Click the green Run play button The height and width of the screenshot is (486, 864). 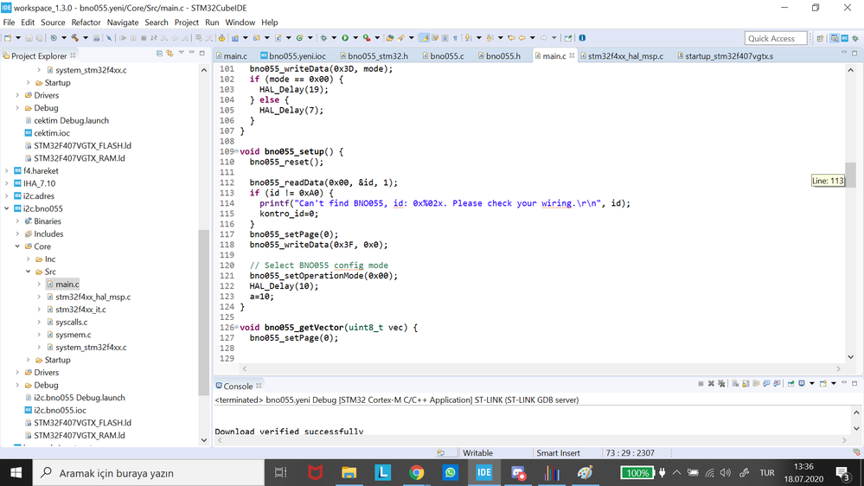click(345, 38)
